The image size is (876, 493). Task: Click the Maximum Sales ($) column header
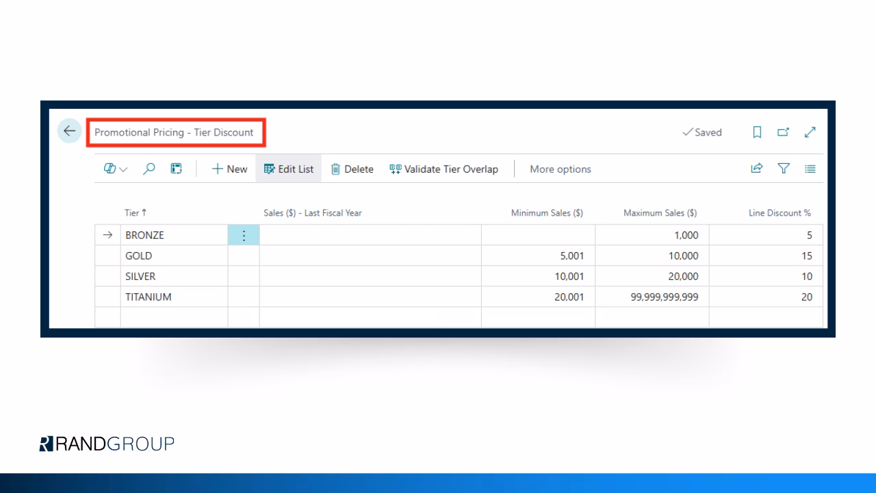click(660, 213)
